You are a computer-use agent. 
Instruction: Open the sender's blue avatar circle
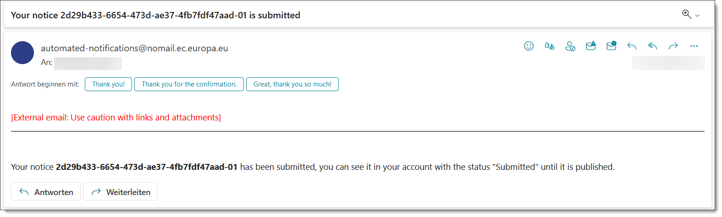point(22,53)
